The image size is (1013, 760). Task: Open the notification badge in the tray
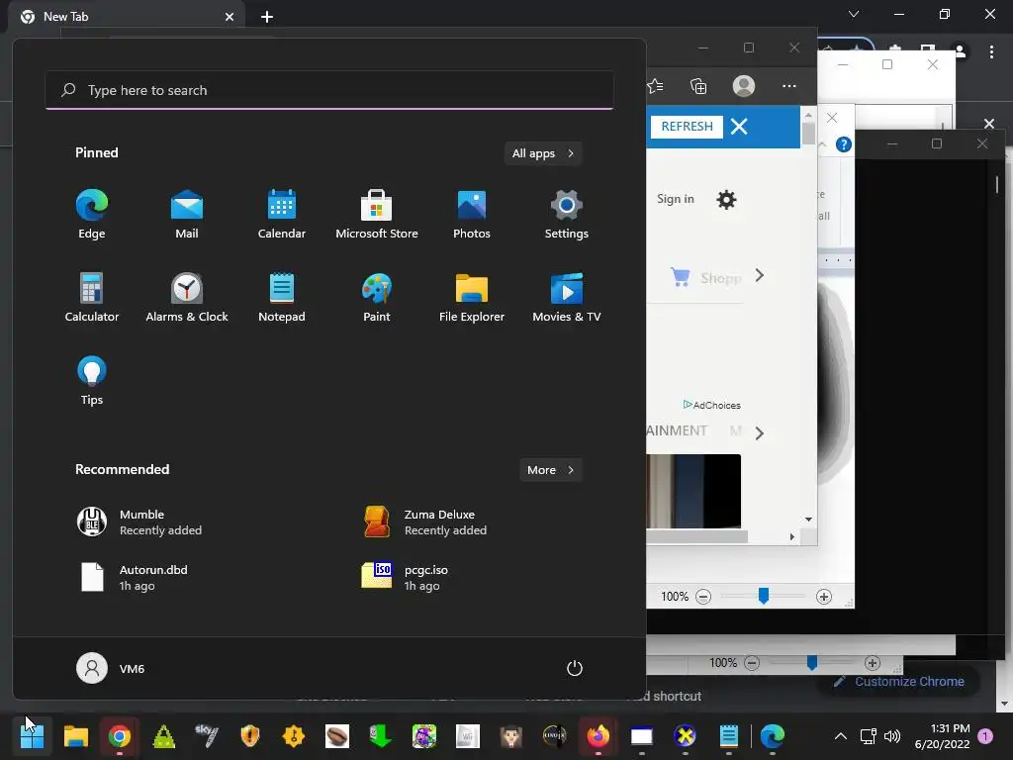point(985,736)
